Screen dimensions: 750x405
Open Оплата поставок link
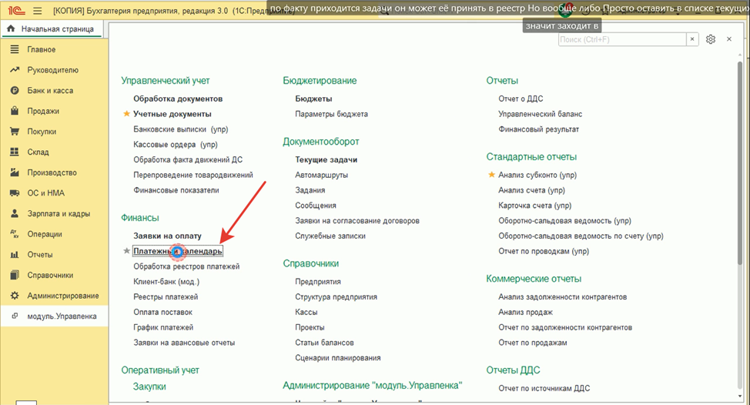162,313
